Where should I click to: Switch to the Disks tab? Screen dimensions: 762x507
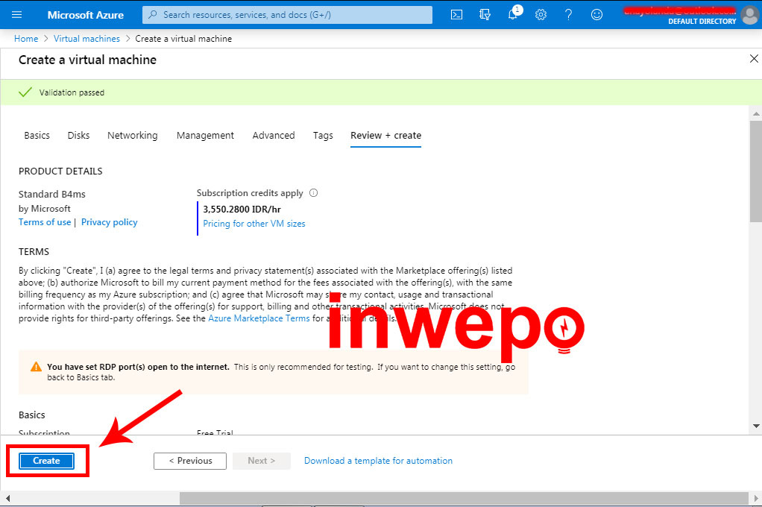(x=78, y=135)
